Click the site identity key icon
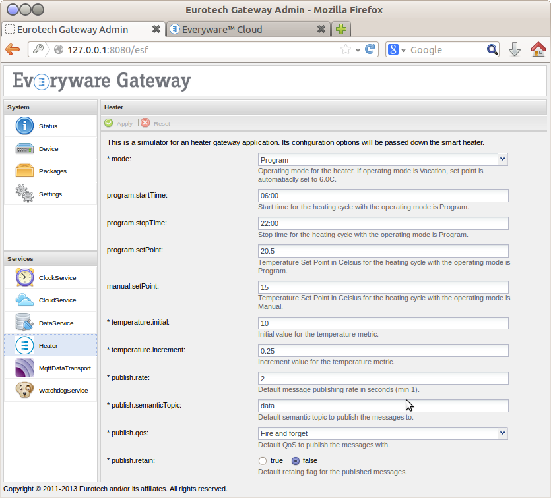Image resolution: width=551 pixels, height=498 pixels. [x=38, y=49]
